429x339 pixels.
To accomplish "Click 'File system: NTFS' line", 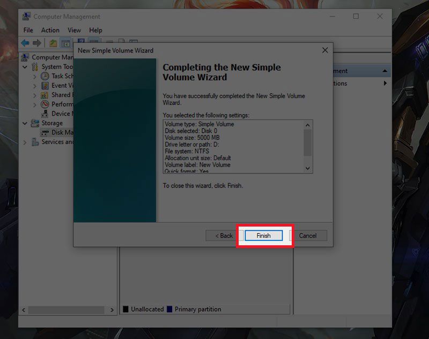I will [187, 151].
